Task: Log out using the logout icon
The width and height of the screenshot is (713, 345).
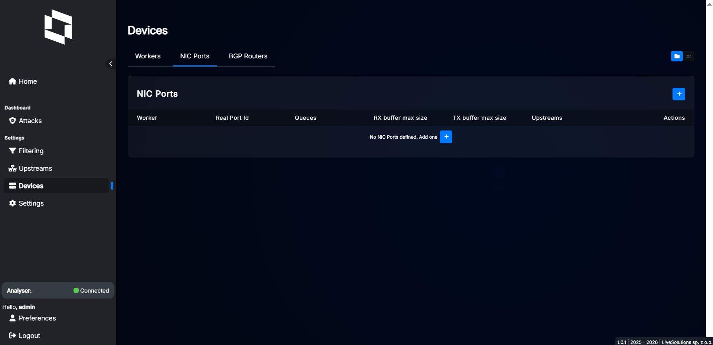Action: (x=12, y=335)
